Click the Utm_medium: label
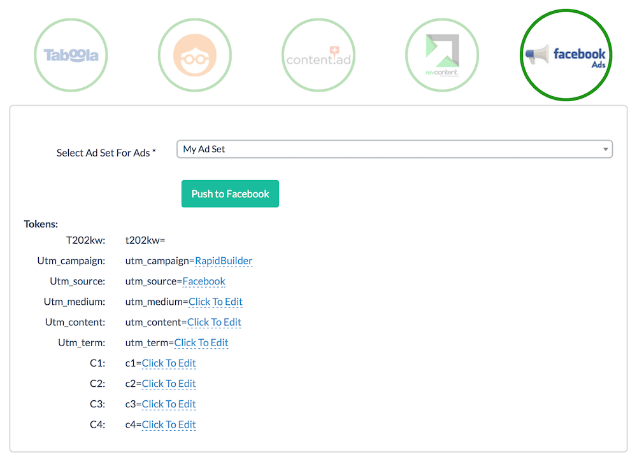Image resolution: width=637 pixels, height=462 pixels. [75, 302]
